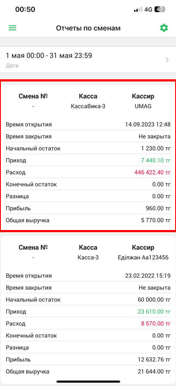Image resolution: width=176 pixels, height=386 pixels.
Task: Tap the Приход 23 610.00 тг amount
Action: (x=154, y=312)
